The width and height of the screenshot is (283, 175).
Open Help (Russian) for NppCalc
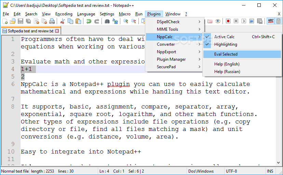242,72
